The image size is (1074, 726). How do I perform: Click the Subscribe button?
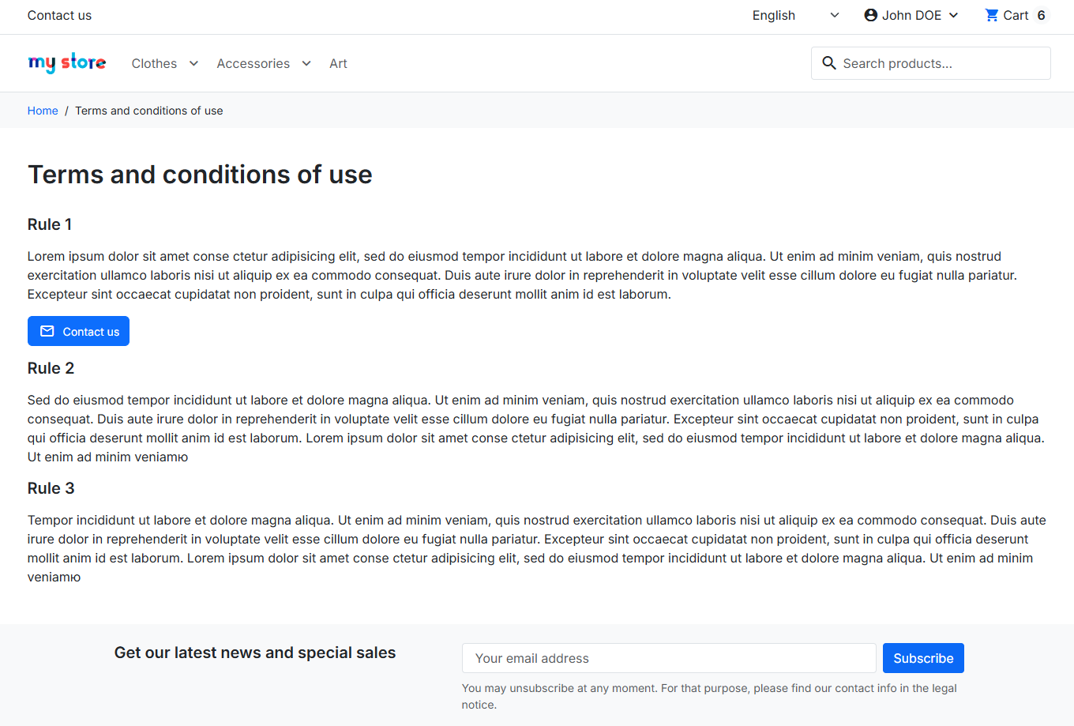pos(923,658)
